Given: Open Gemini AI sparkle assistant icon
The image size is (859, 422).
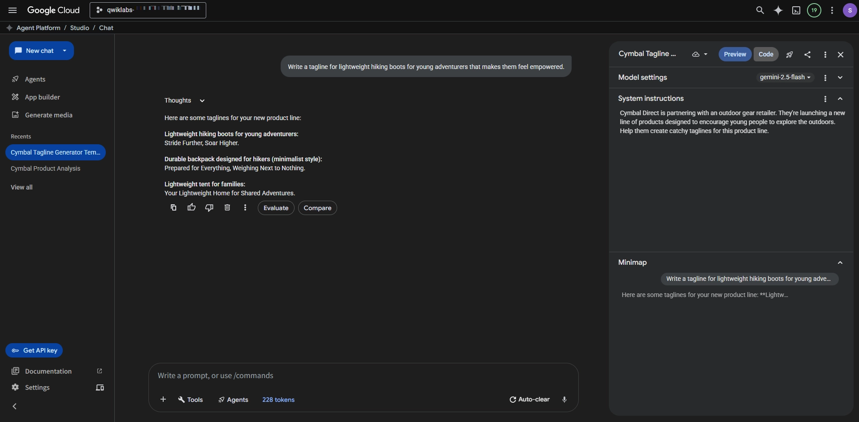Looking at the screenshot, I should click(x=778, y=10).
